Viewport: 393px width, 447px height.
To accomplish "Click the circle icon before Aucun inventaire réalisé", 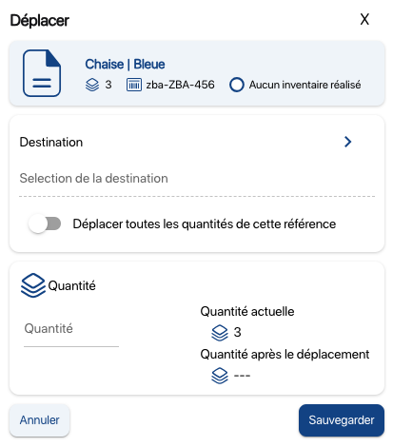I will pos(237,85).
